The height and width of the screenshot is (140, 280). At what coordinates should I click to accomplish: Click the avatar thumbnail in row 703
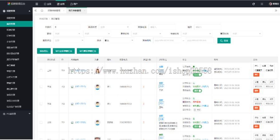pyautogui.click(x=98, y=87)
